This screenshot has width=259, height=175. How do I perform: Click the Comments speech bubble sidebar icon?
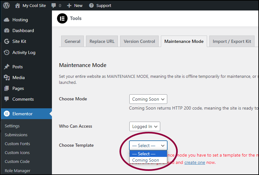click(x=7, y=99)
